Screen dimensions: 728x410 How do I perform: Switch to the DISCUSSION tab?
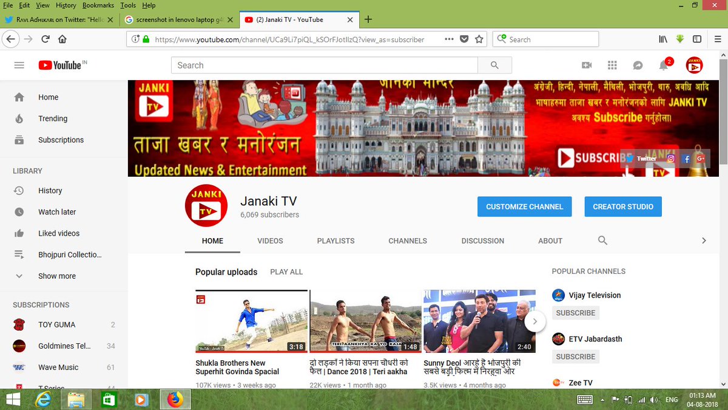(482, 241)
